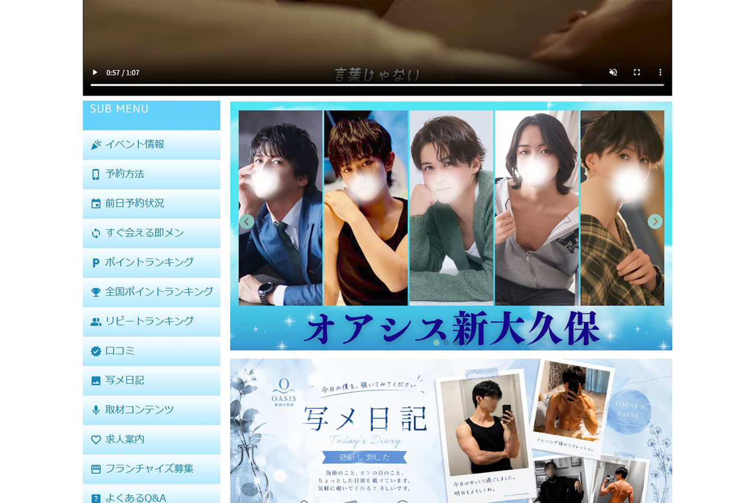Click the verified badge icon beside 口コミ
746x503 pixels.
point(96,351)
